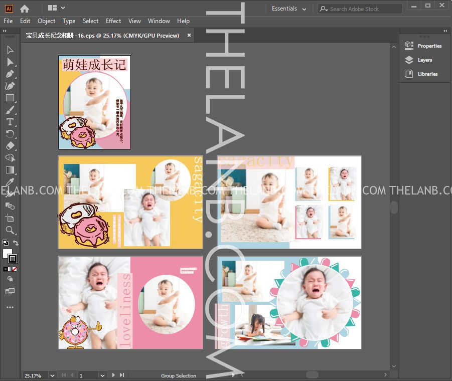Open the Properties panel

click(429, 46)
